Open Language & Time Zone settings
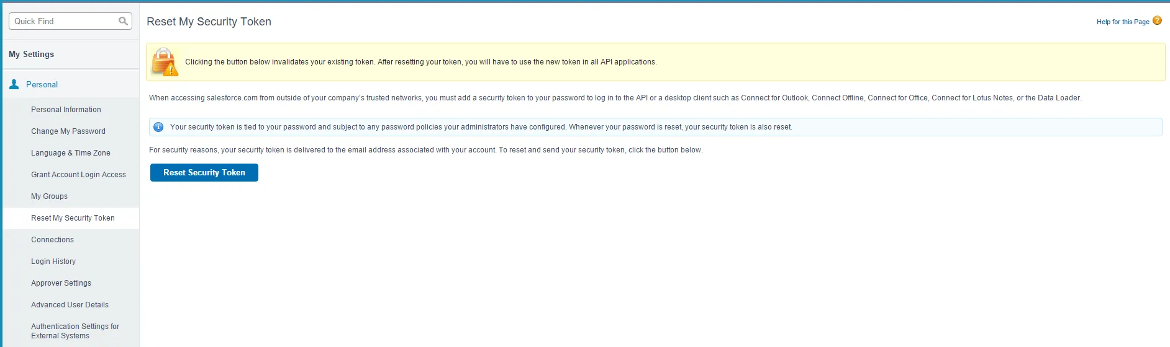 (x=71, y=153)
